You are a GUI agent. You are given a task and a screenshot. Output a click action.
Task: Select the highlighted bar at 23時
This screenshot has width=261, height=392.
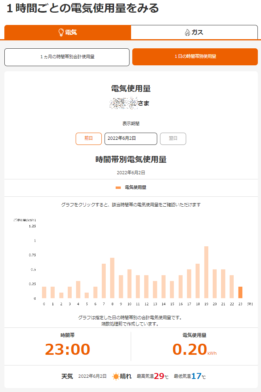click(240, 292)
